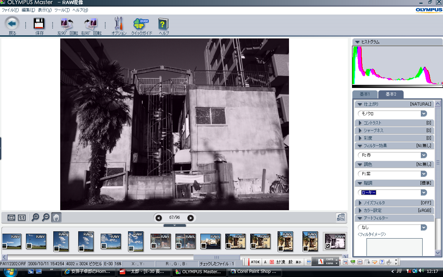This screenshot has height=277, width=443.
Task: Open the ヘルプ help book icon
Action: click(x=164, y=24)
